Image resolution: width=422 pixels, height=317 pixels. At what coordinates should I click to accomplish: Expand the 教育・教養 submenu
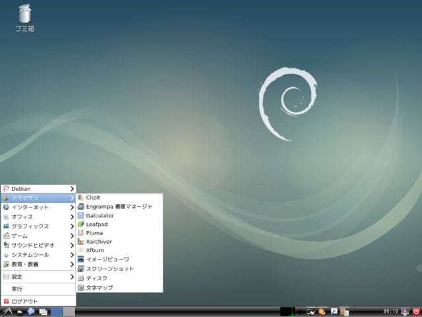(38, 264)
